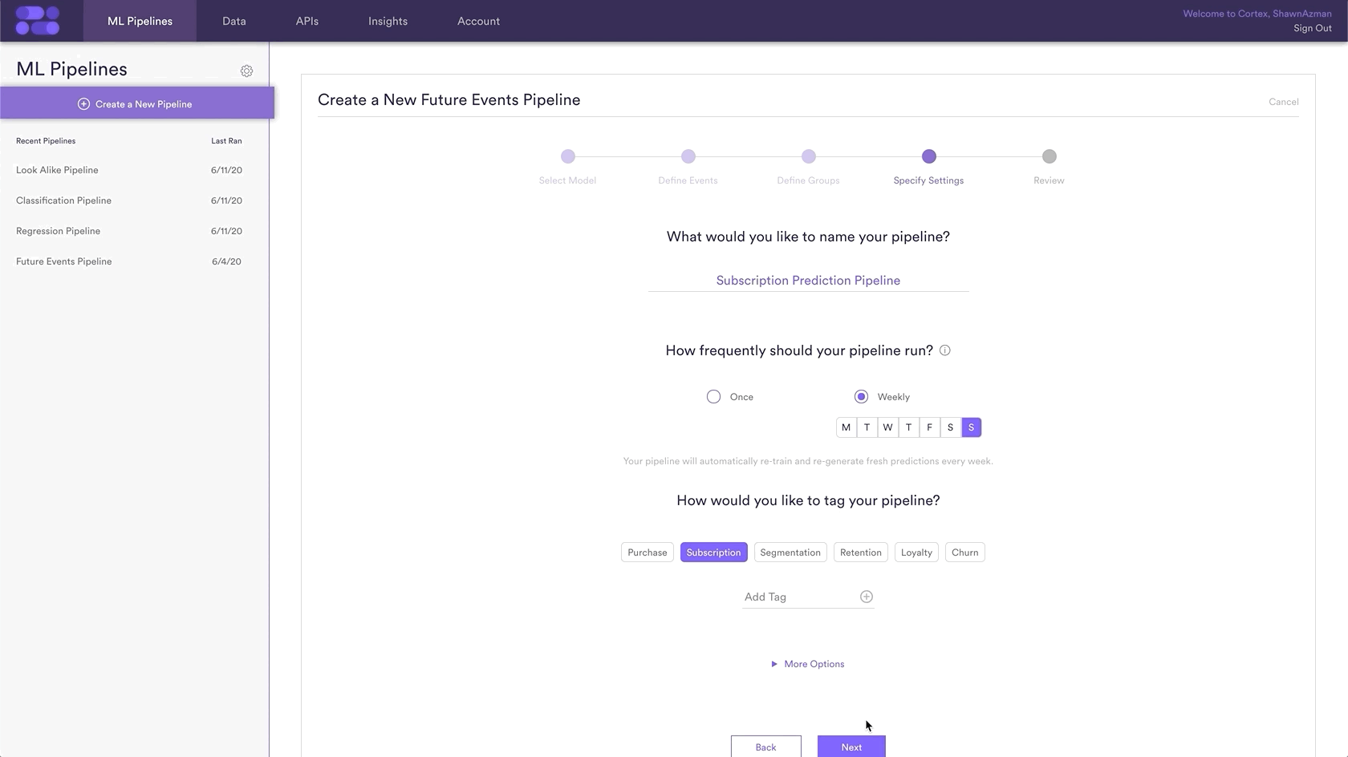Click the Cortex logo icon
Viewport: 1348px width, 757px height.
coord(38,21)
